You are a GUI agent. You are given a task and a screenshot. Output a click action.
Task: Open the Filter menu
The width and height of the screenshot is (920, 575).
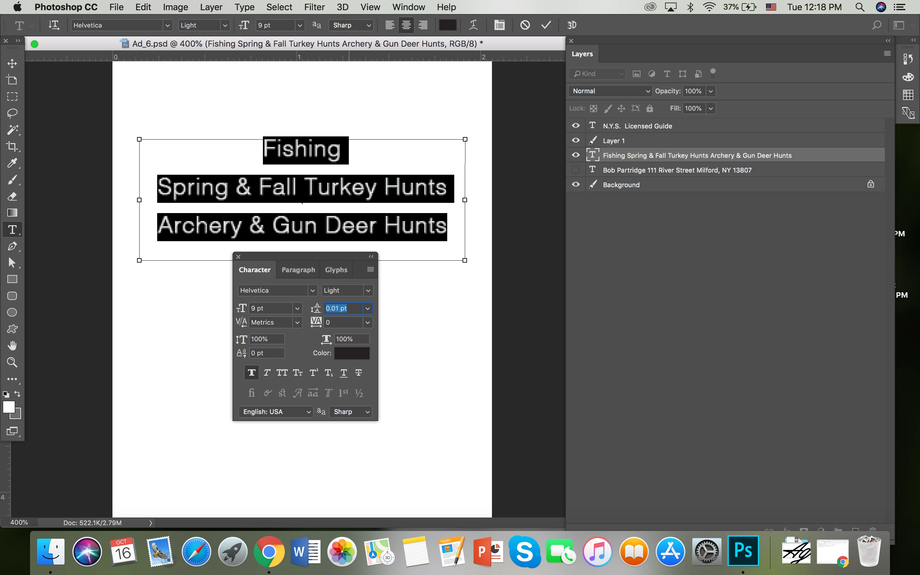coord(314,7)
